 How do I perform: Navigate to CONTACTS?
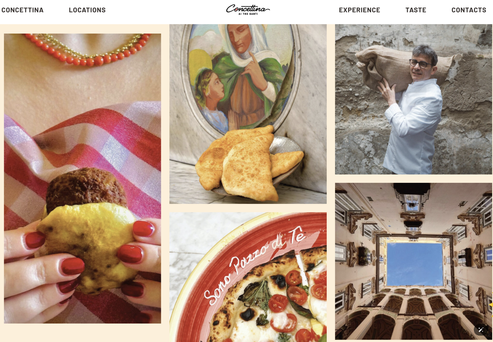(469, 10)
